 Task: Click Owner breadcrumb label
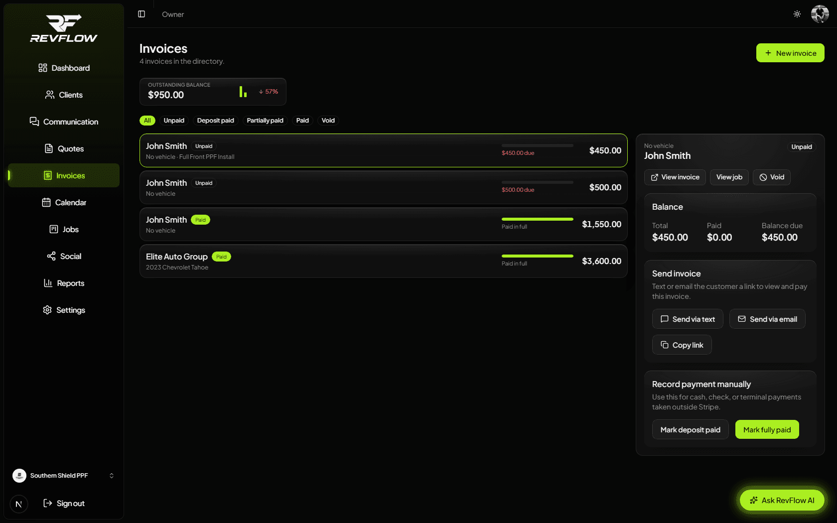[173, 14]
